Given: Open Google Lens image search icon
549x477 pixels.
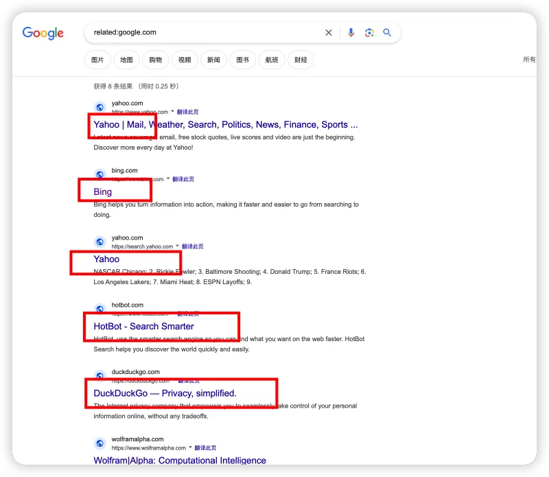Looking at the screenshot, I should pos(369,32).
